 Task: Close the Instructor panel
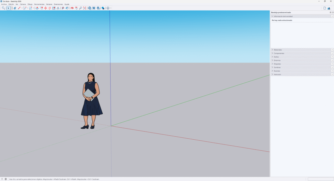(332, 75)
